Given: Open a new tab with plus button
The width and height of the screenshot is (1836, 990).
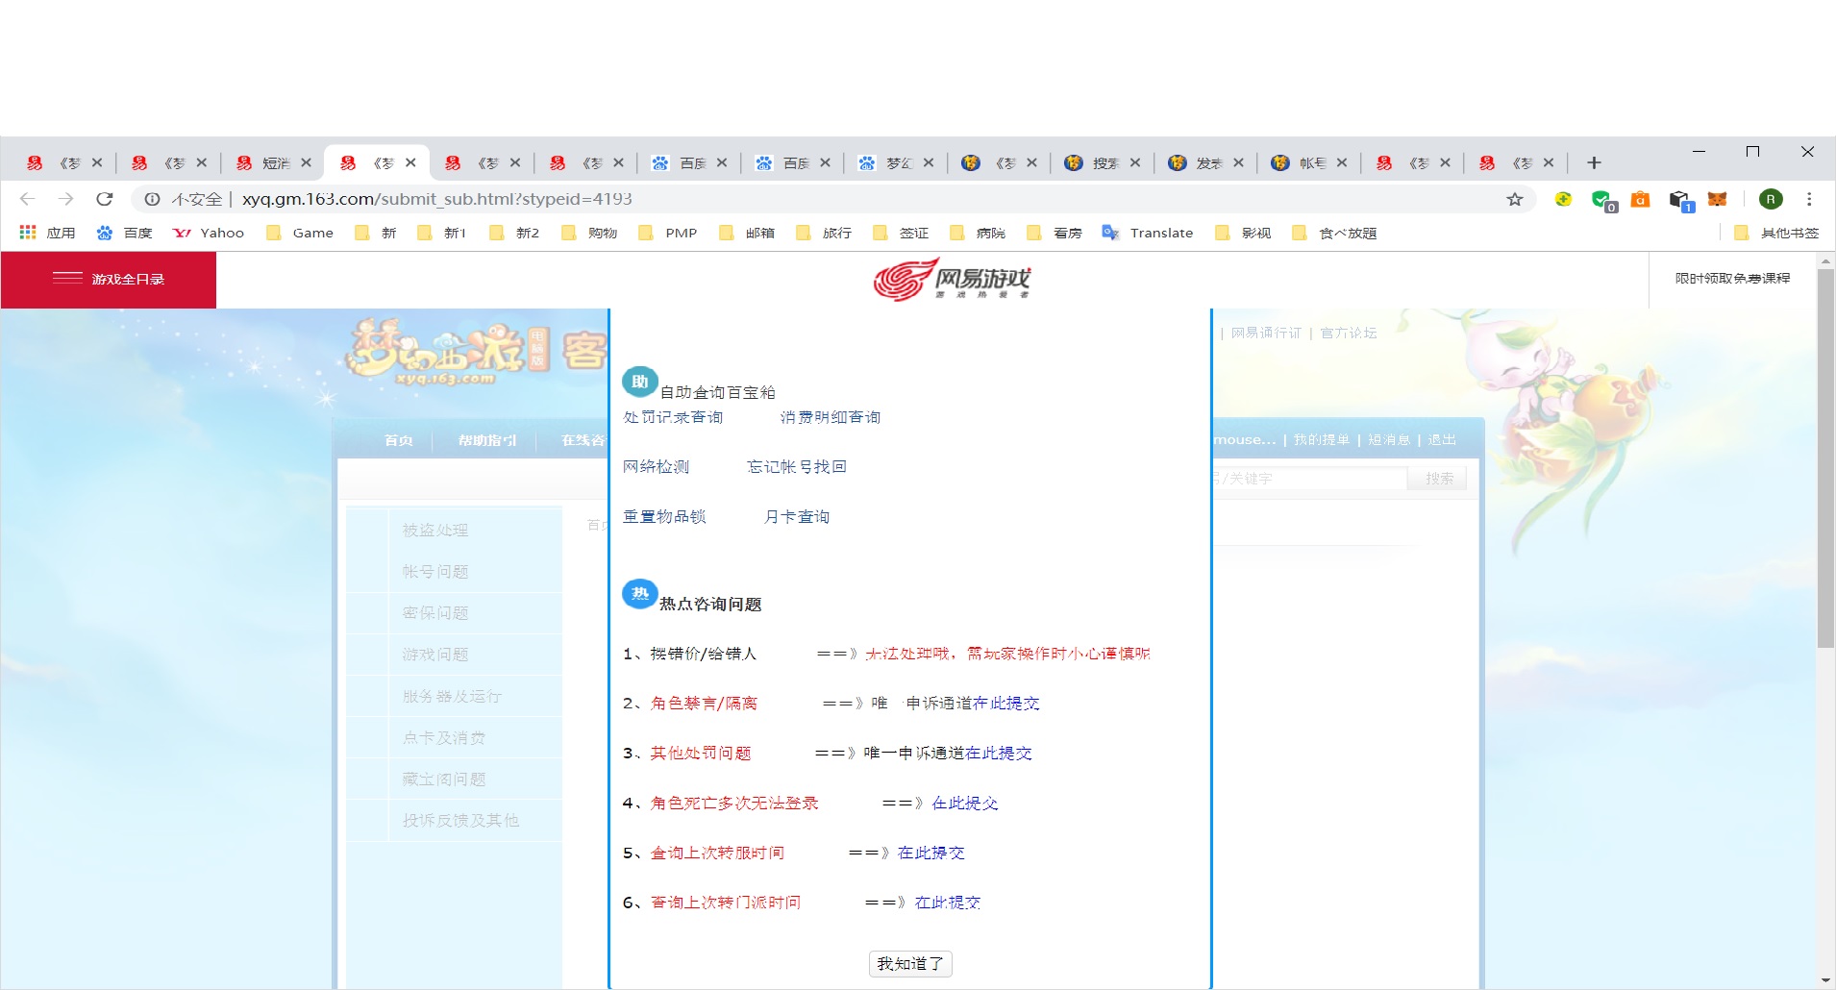Looking at the screenshot, I should [1594, 162].
